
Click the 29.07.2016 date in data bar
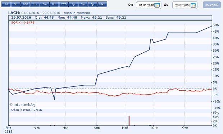[21, 18]
